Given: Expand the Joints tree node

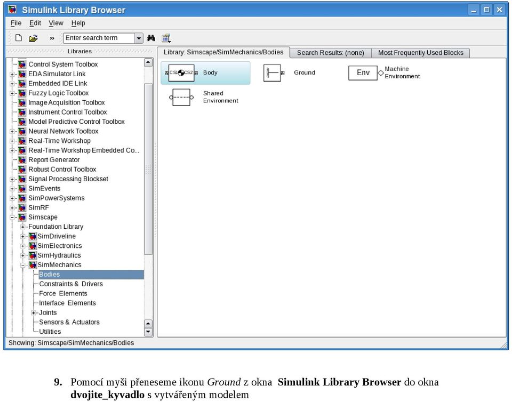Looking at the screenshot, I should [34, 312].
